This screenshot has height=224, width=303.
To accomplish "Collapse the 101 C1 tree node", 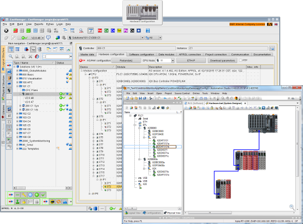I will 17,86.
